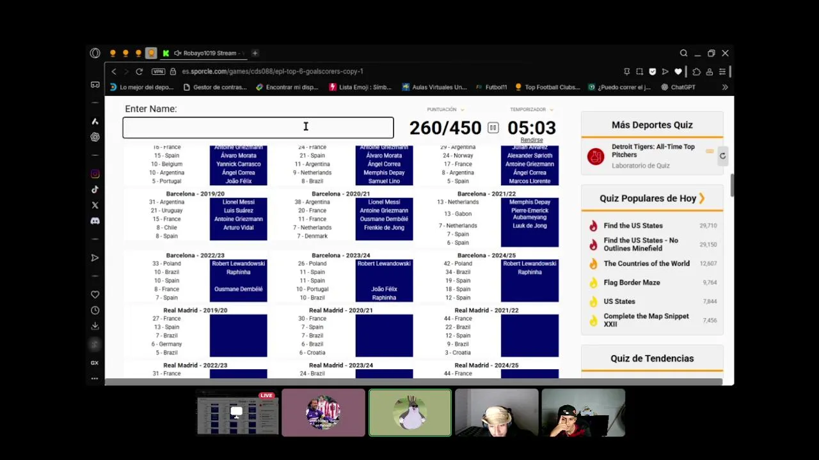Open 'Lo mejor del depo...' bookmark

tap(141, 87)
